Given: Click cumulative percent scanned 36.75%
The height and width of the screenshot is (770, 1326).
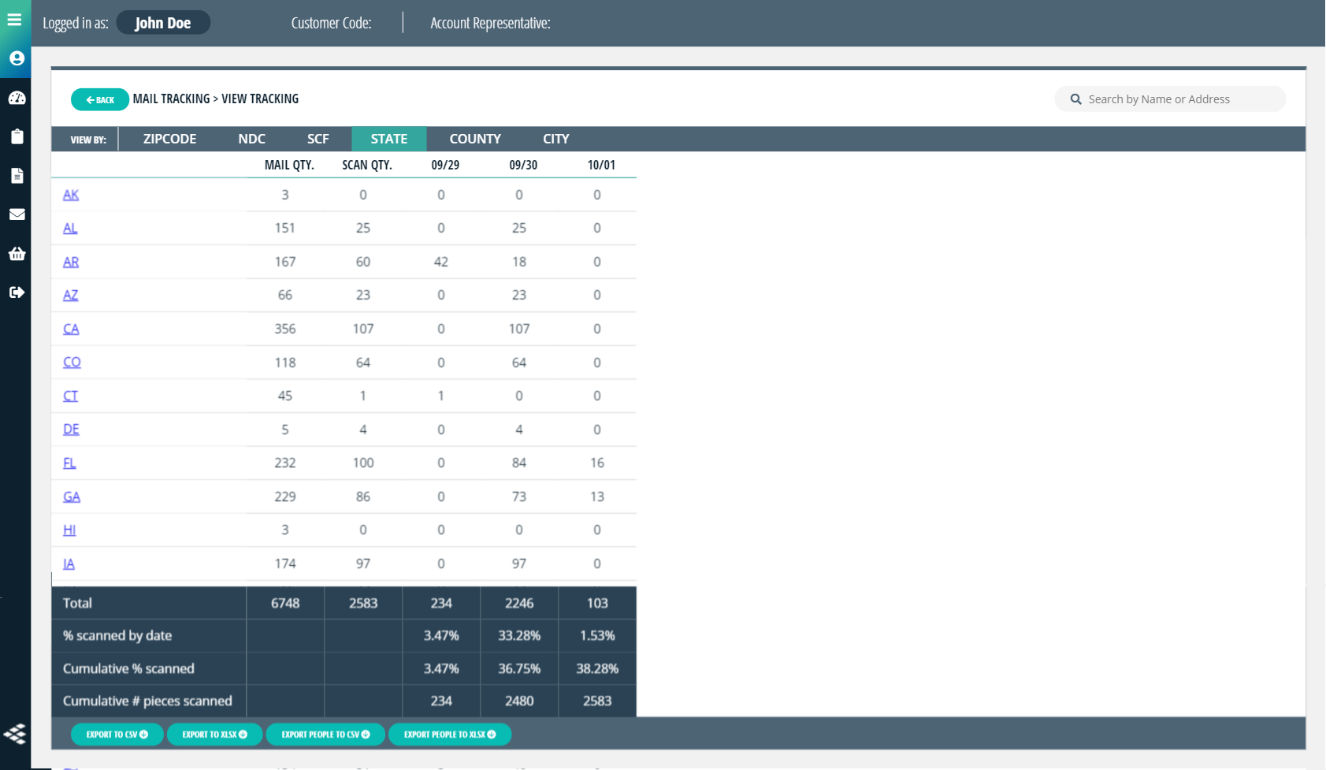Looking at the screenshot, I should pos(519,668).
